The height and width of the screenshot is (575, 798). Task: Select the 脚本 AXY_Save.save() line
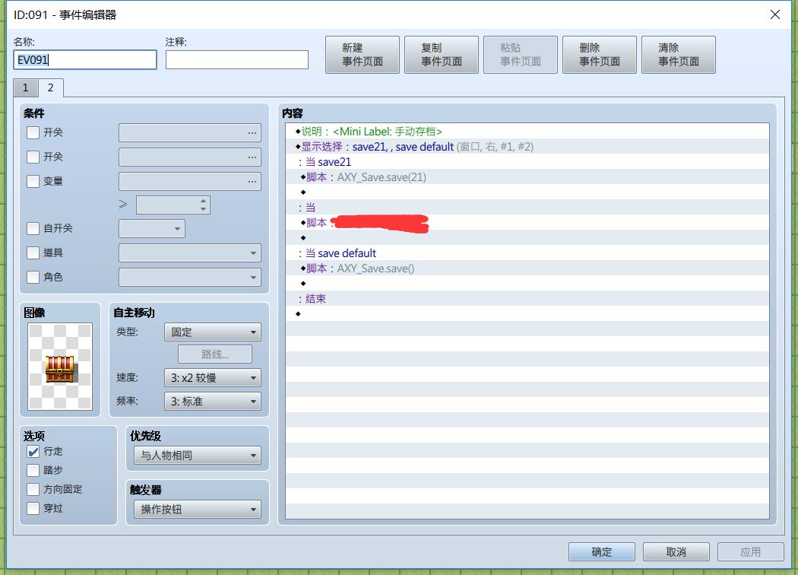[x=527, y=268]
